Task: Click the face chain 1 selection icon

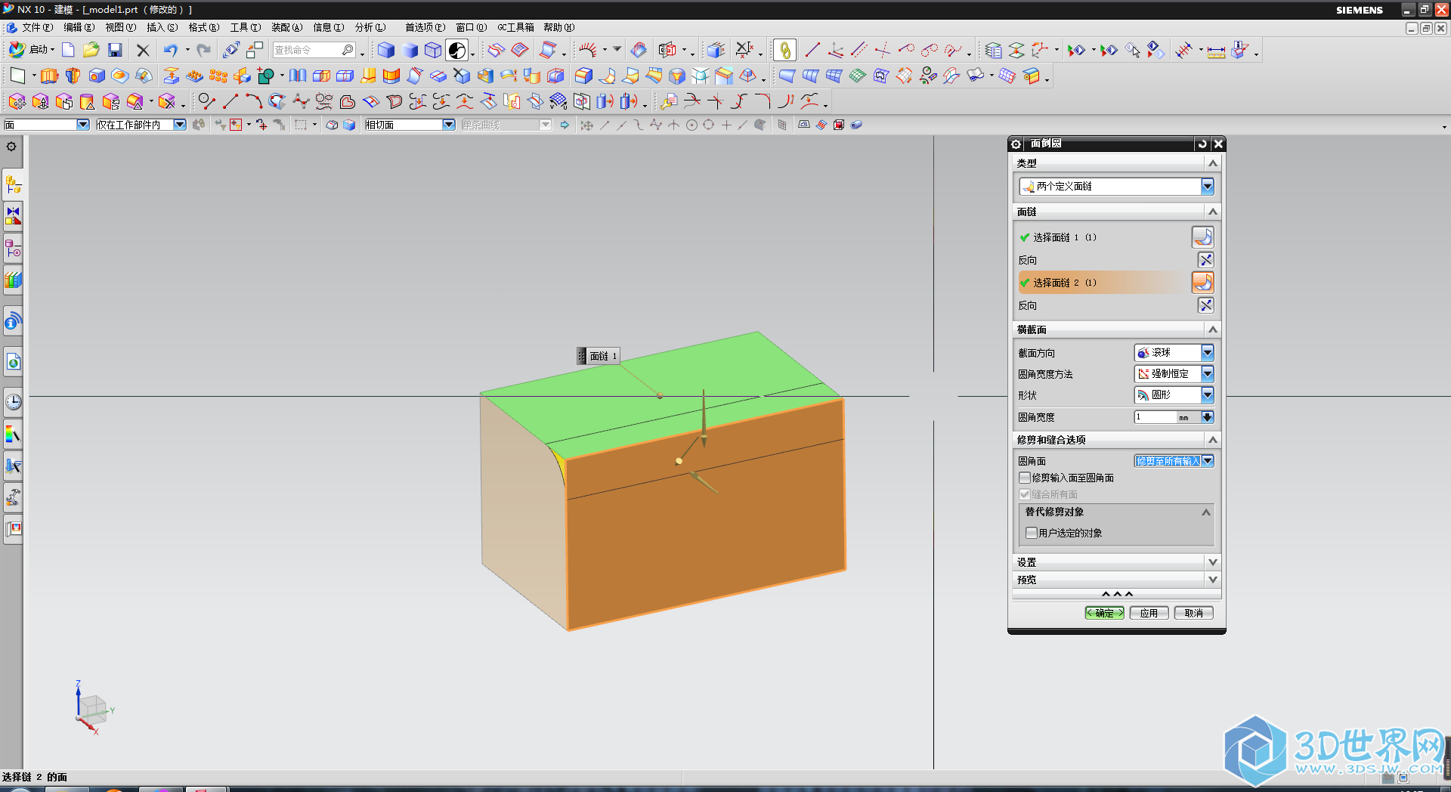Action: 1202,237
